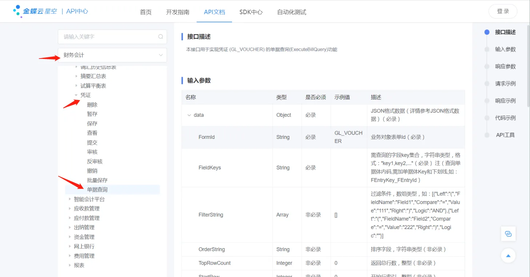Expand the 网上银行 node
530x277 pixels.
pyautogui.click(x=70, y=246)
